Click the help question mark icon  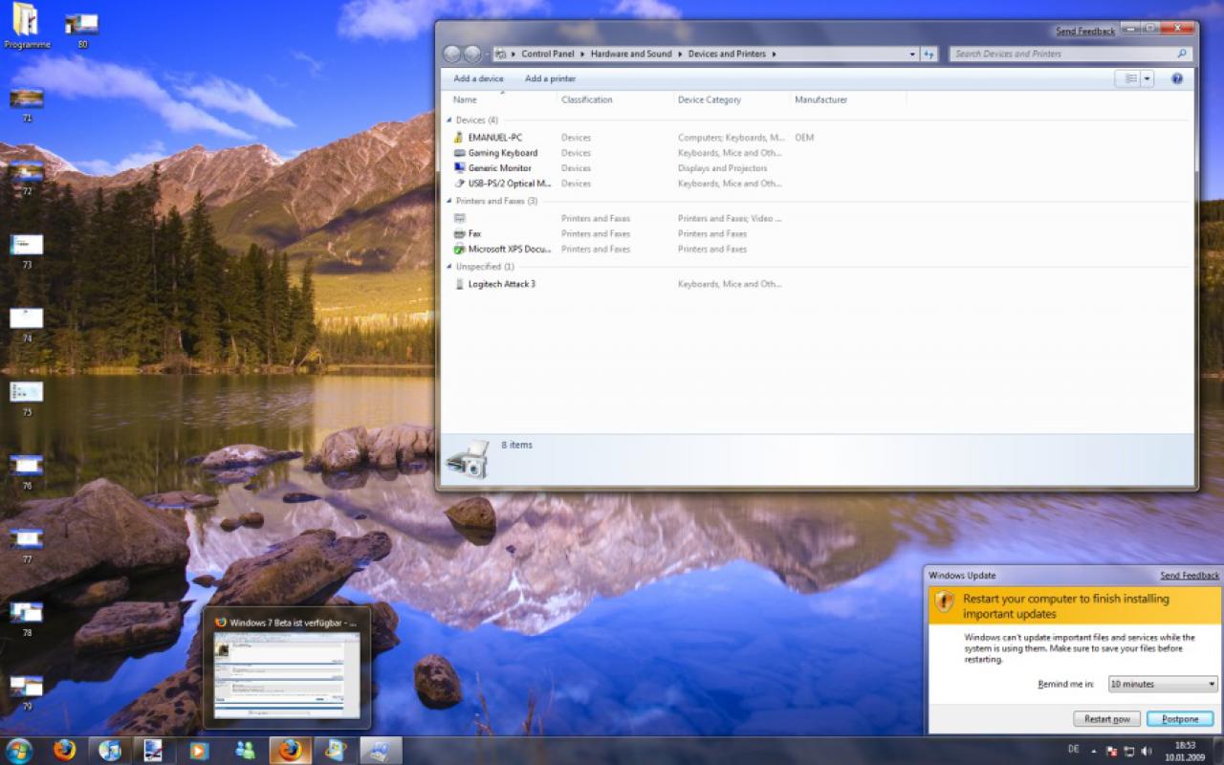tap(1177, 78)
